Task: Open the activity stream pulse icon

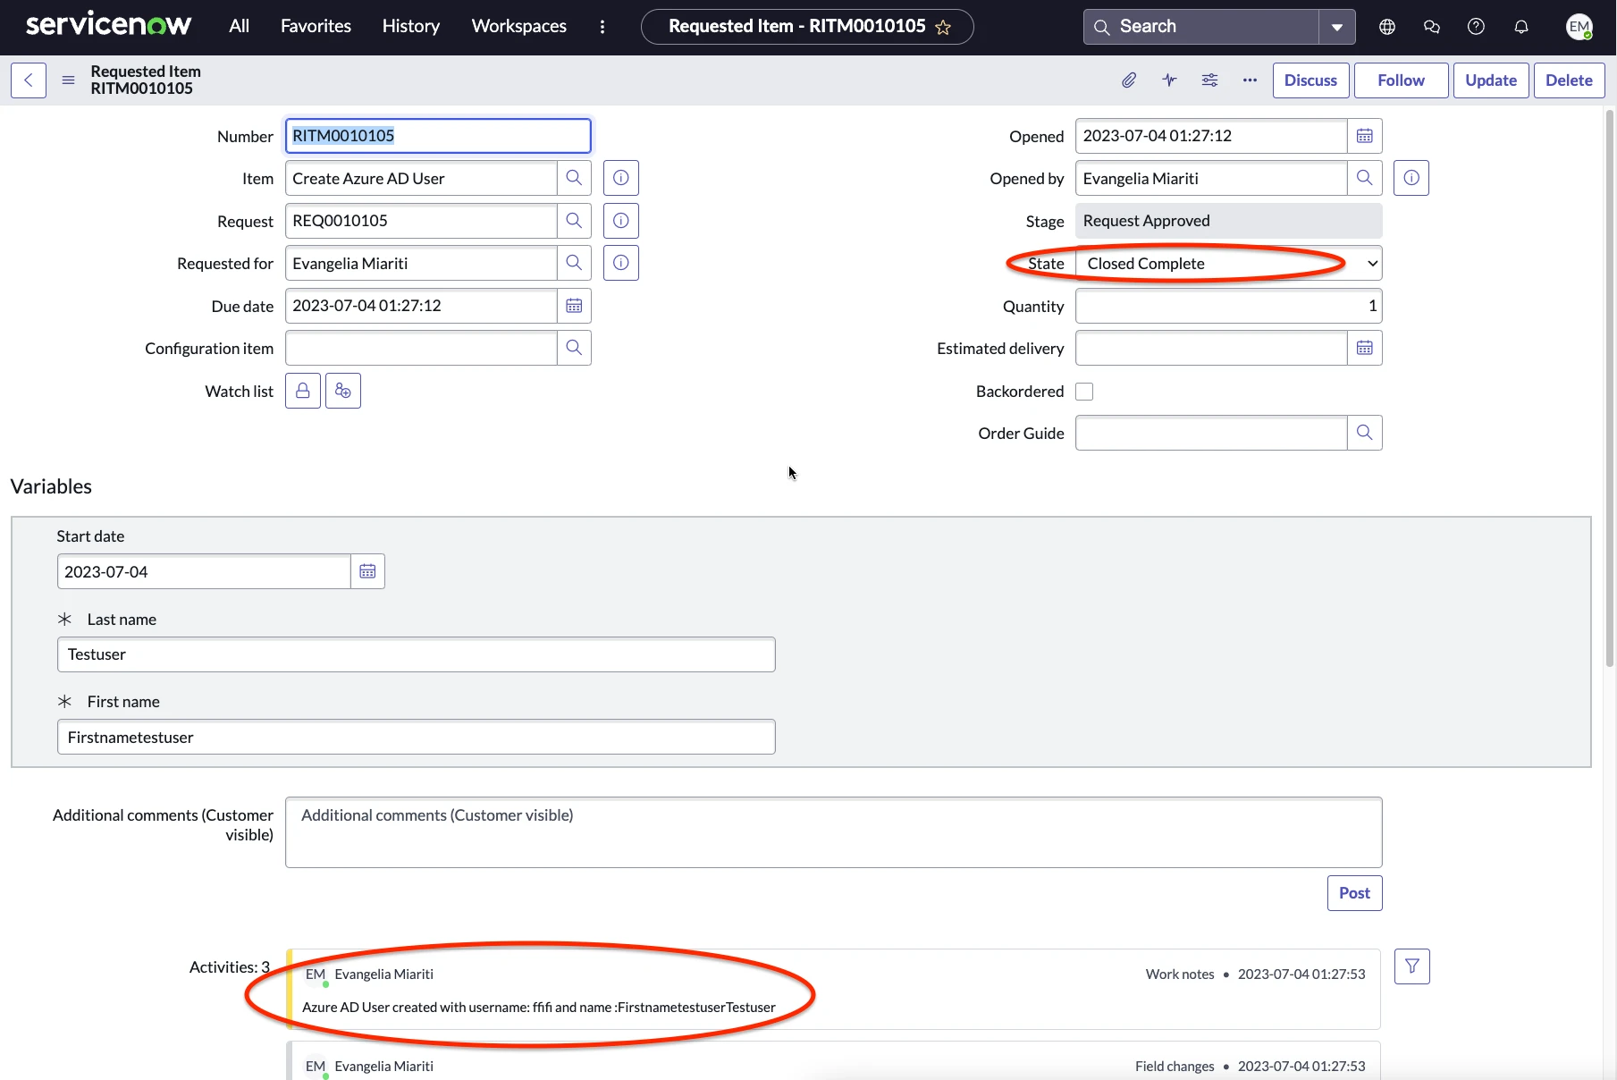Action: (1169, 80)
